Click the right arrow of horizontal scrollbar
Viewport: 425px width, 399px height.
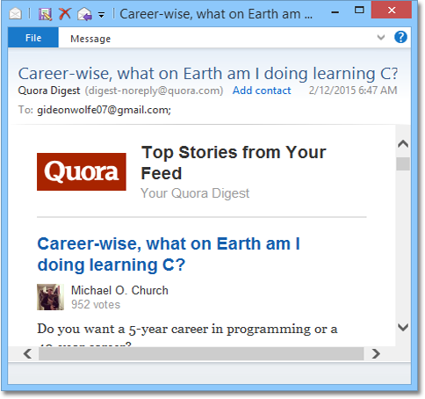pyautogui.click(x=376, y=353)
